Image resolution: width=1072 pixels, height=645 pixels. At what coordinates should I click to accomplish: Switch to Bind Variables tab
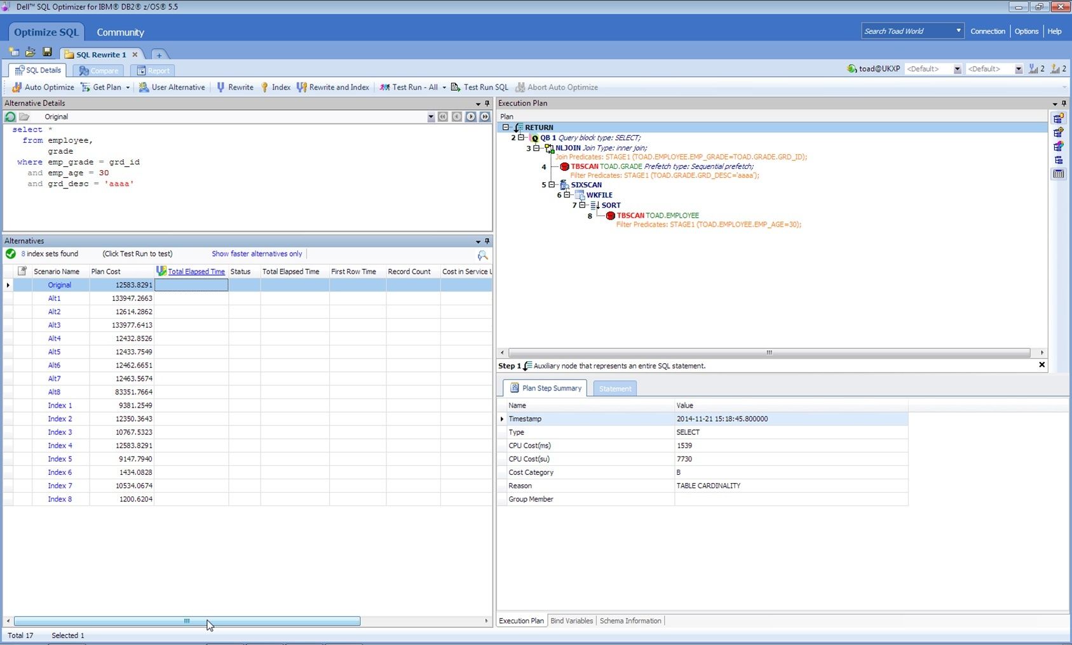tap(571, 621)
